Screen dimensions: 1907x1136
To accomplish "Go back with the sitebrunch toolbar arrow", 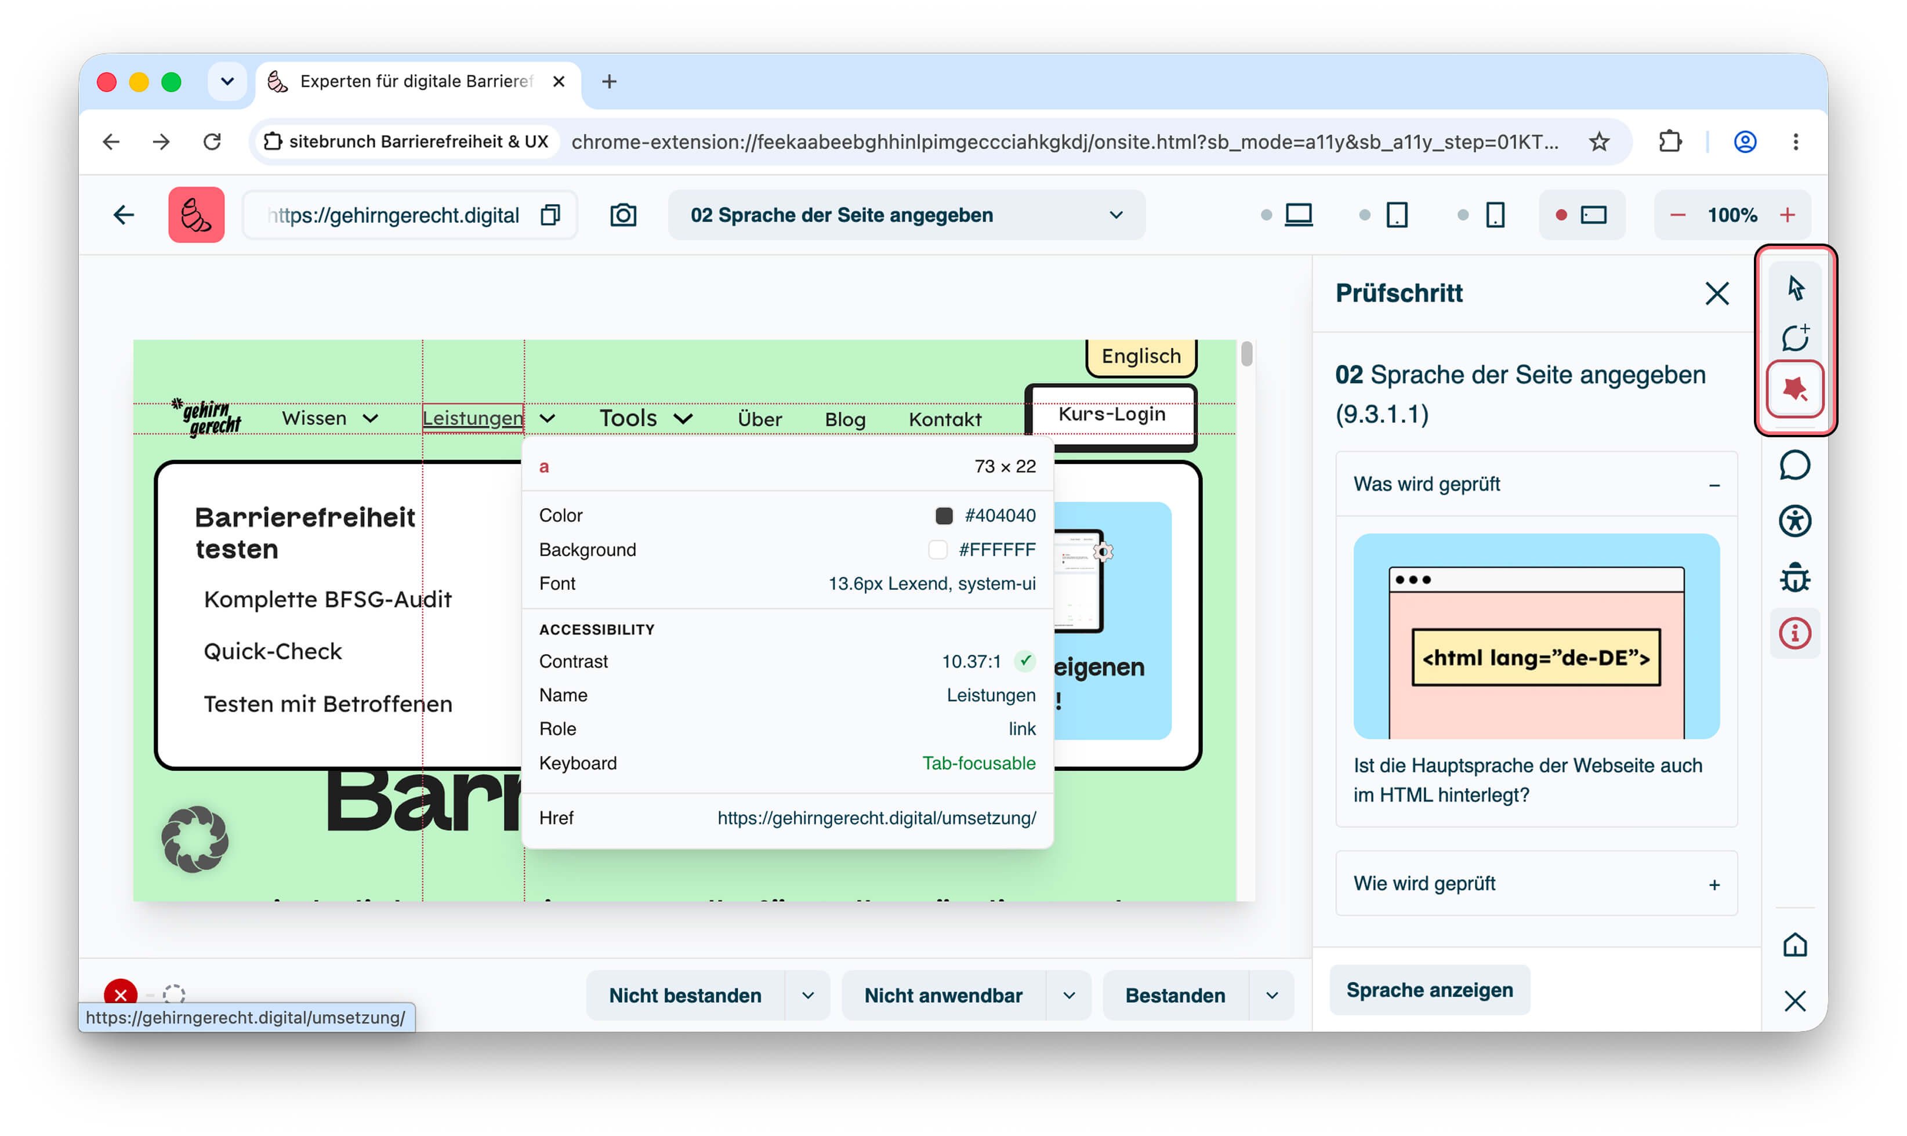I will (x=124, y=215).
